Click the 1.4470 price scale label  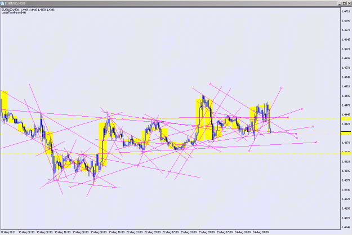click(x=346, y=105)
